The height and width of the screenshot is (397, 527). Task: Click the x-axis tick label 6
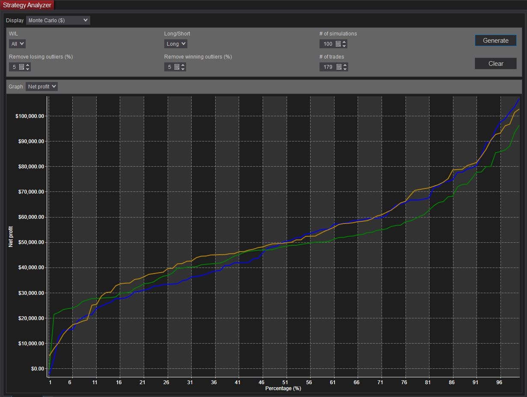(70, 382)
